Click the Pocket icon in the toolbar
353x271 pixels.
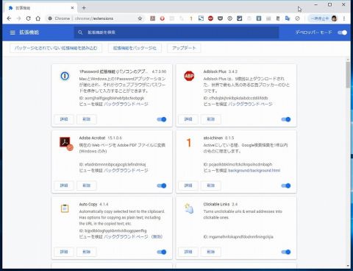coord(220,18)
